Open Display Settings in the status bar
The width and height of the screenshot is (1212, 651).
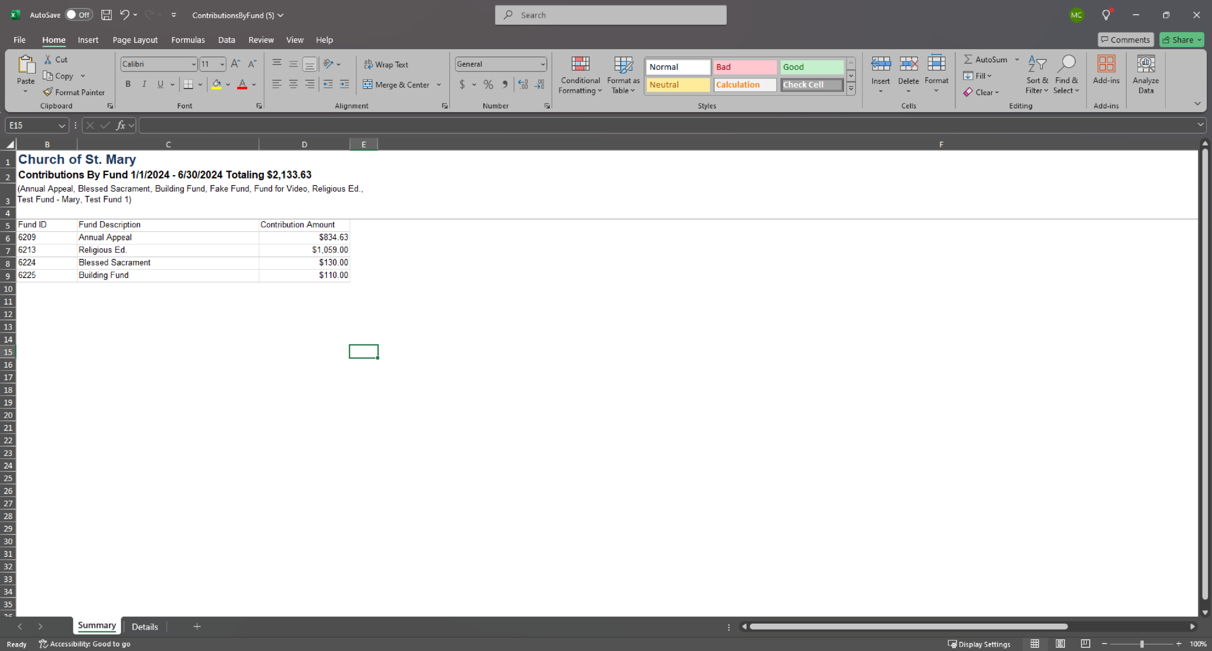[978, 644]
